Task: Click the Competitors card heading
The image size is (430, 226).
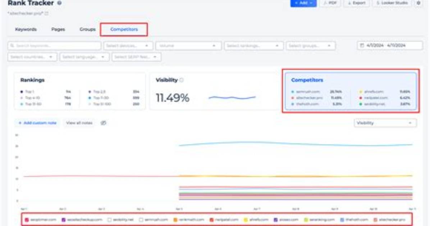Action: pyautogui.click(x=307, y=80)
